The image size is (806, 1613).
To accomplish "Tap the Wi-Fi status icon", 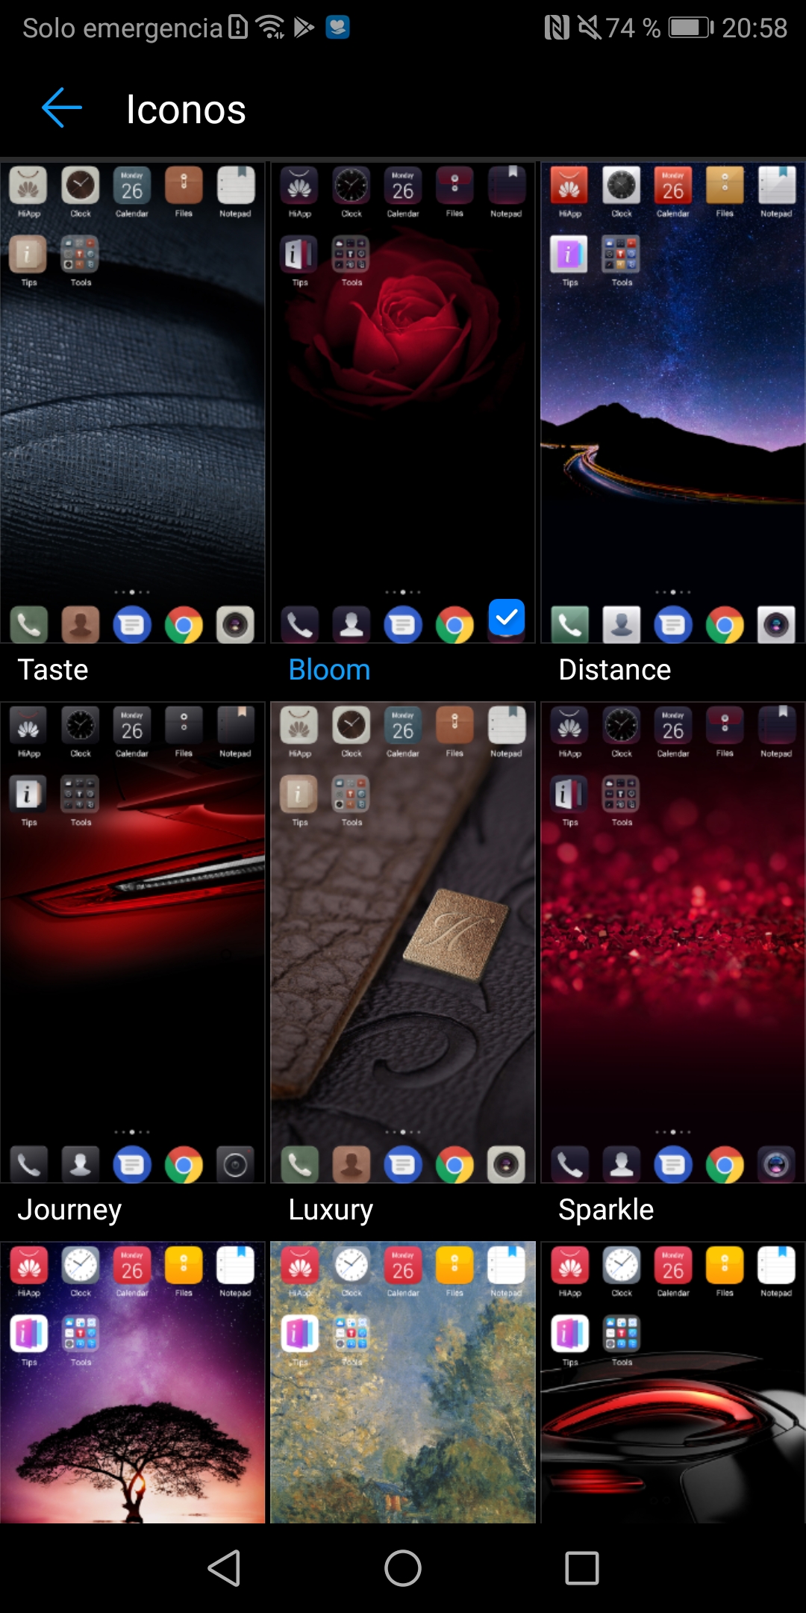I will coord(270,28).
